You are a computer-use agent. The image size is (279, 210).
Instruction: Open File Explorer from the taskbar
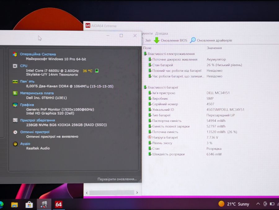click(14, 204)
